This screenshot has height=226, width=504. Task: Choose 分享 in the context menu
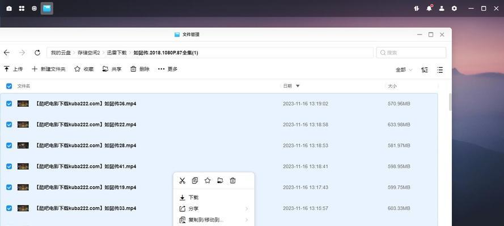(x=214, y=208)
